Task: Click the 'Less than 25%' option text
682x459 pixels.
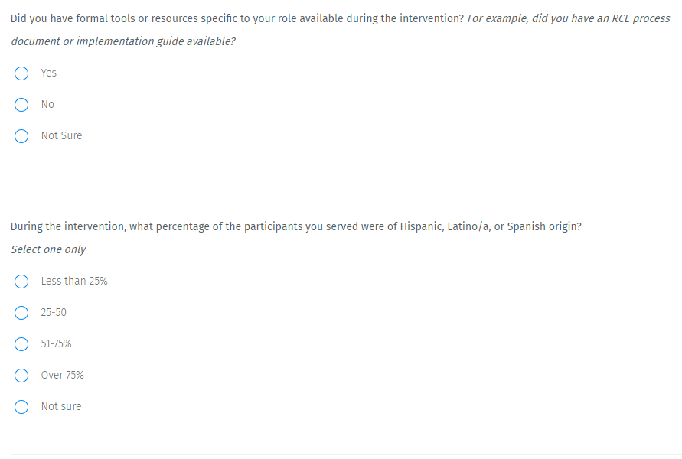Action: coord(74,282)
